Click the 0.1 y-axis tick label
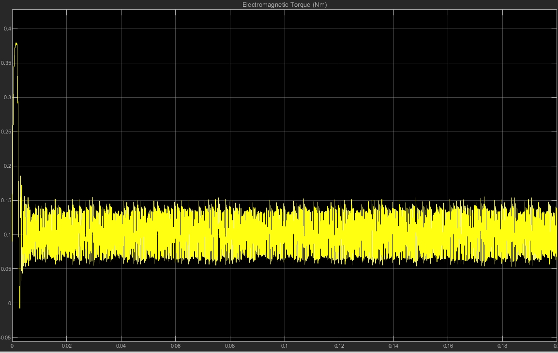 point(7,235)
